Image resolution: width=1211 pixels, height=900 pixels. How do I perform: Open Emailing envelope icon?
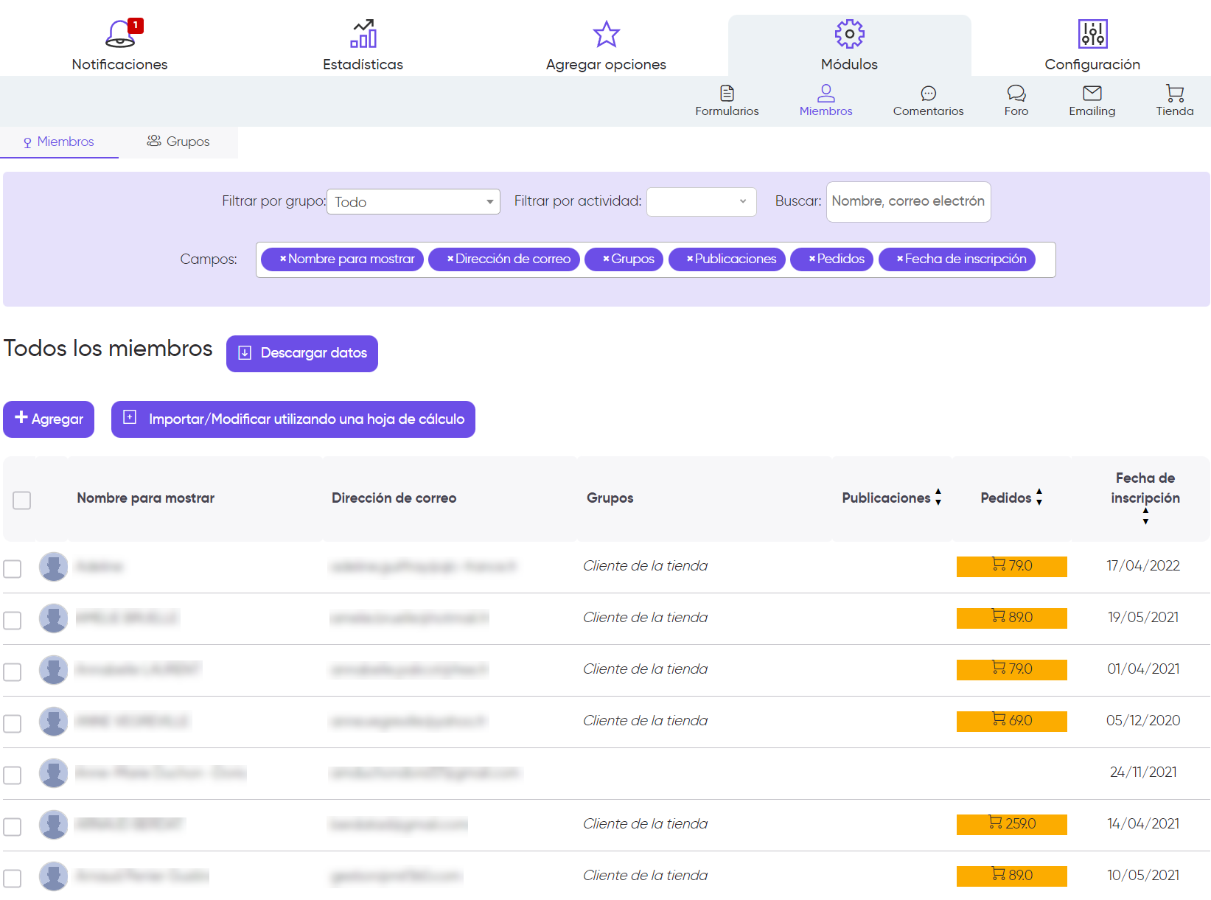[x=1092, y=93]
